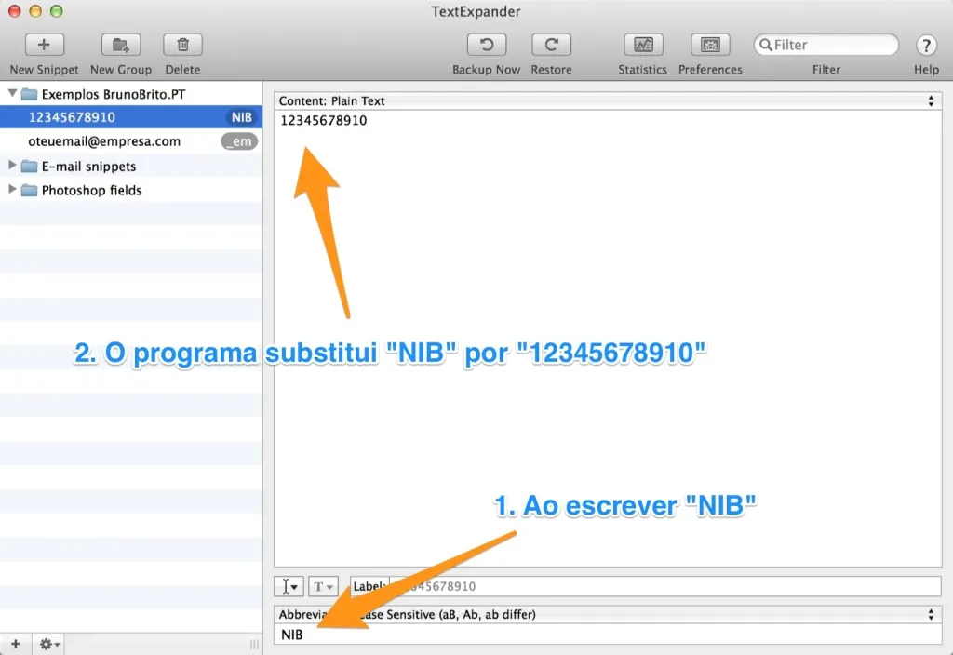Open the gear action menu at bottom
Viewport: 953px width, 655px height.
(49, 644)
